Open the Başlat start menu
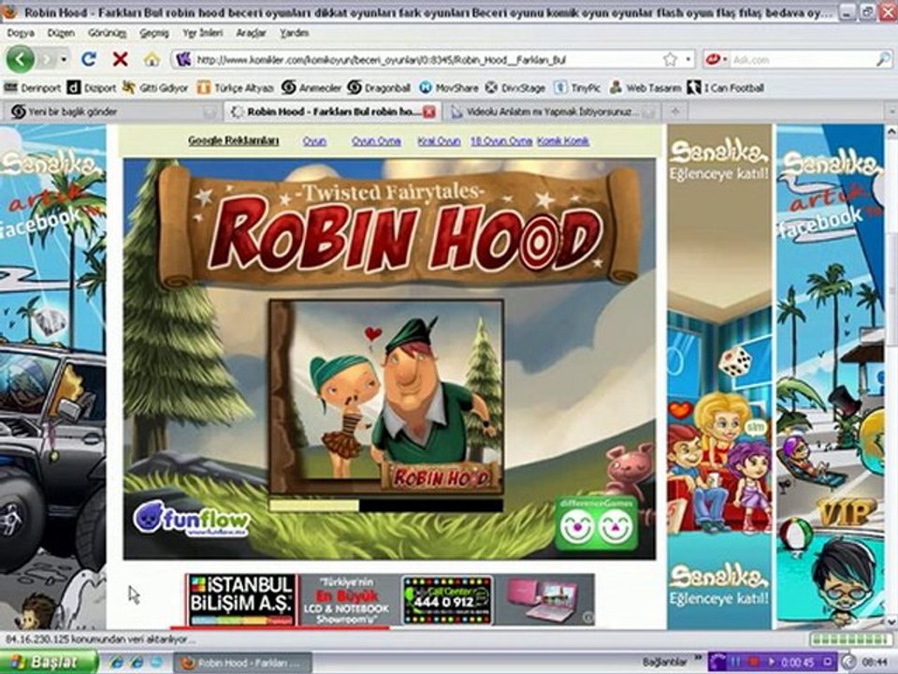898x674 pixels. tap(49, 663)
